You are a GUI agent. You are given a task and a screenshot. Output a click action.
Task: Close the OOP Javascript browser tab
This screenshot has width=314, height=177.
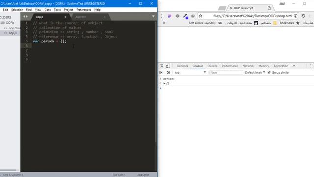click(x=231, y=8)
